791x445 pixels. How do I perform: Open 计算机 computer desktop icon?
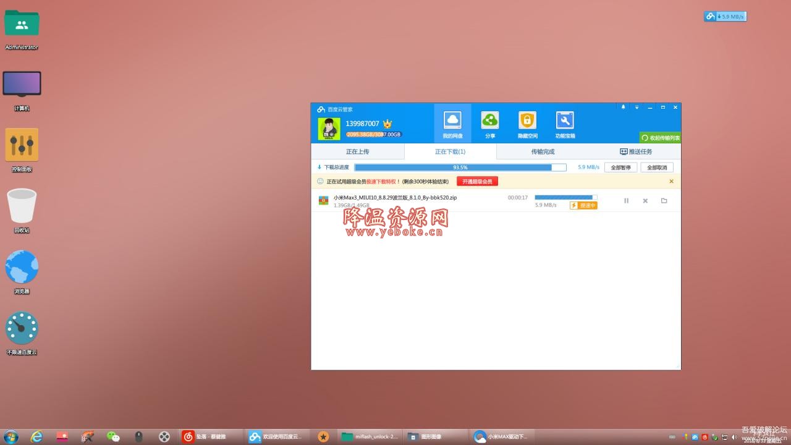tap(22, 91)
